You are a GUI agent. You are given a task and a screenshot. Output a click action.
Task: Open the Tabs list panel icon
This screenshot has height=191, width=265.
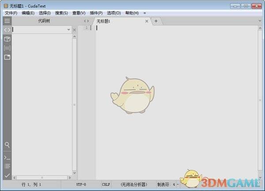(7, 57)
